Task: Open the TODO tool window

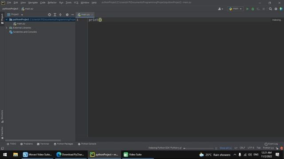Action: [x=12, y=144]
